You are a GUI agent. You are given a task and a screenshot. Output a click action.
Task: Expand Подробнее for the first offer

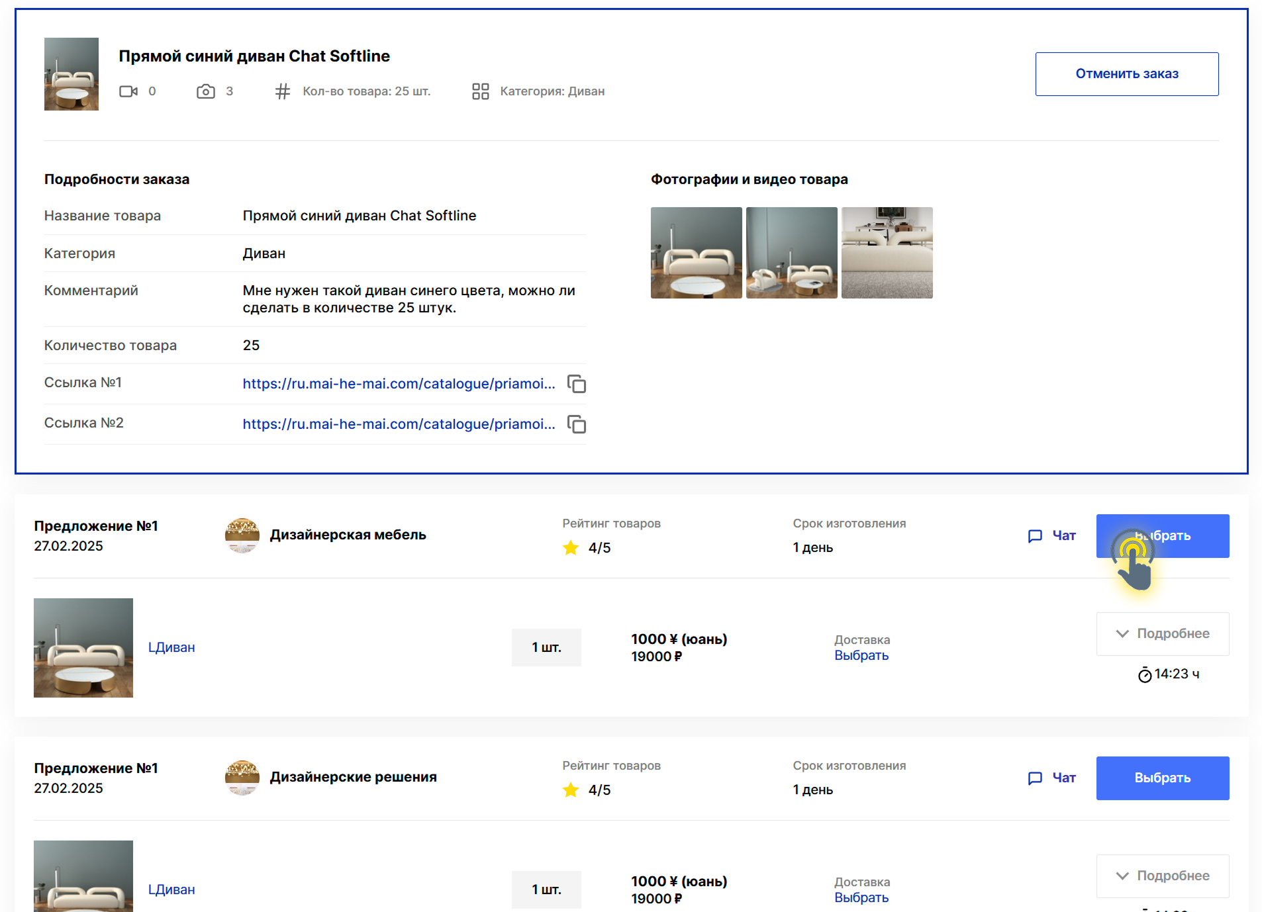[x=1162, y=633]
